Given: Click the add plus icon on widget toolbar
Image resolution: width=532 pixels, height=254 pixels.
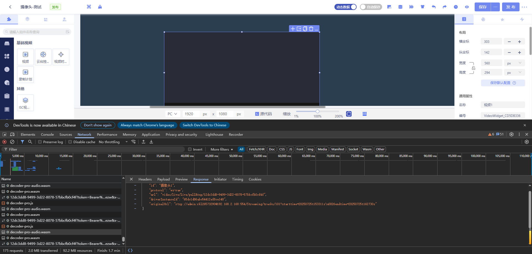Looking at the screenshot, I should (293, 29).
